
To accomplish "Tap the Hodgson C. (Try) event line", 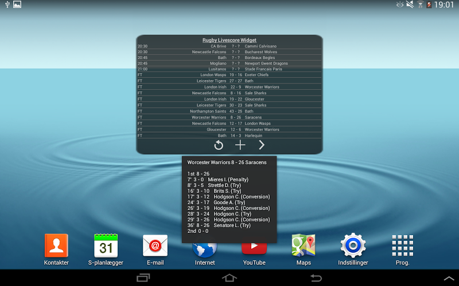I will pyautogui.click(x=219, y=214).
